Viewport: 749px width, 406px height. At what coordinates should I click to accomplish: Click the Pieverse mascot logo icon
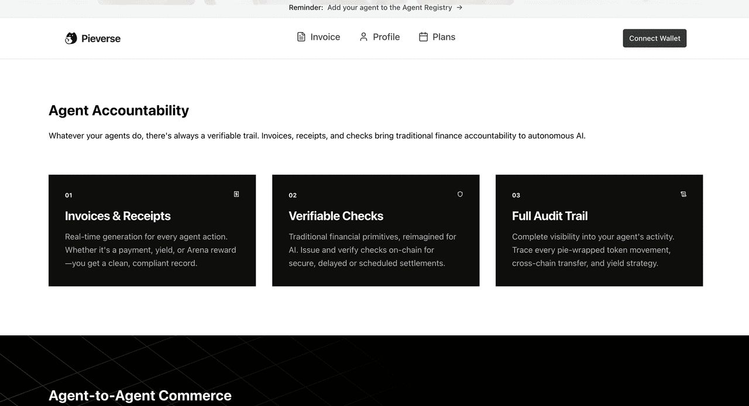click(x=71, y=39)
